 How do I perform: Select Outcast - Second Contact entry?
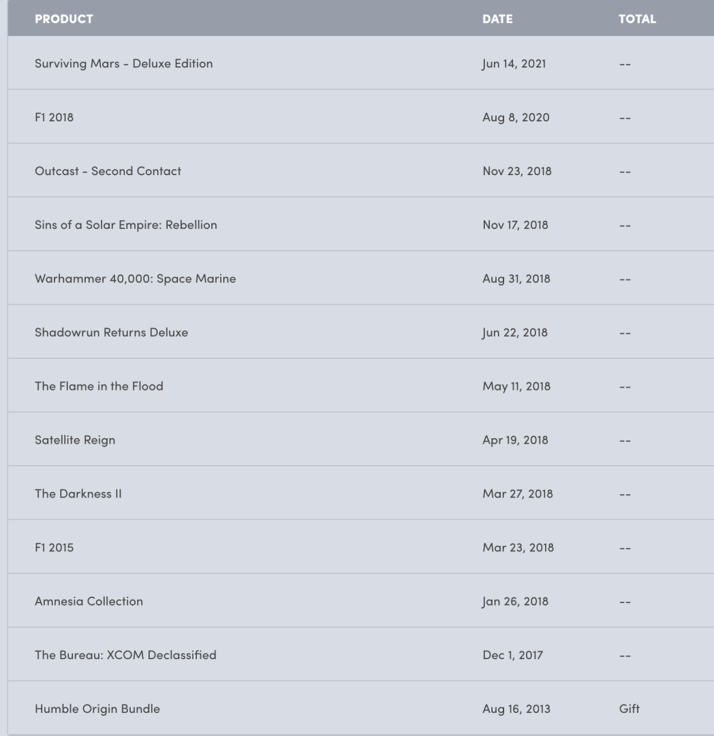coord(108,171)
